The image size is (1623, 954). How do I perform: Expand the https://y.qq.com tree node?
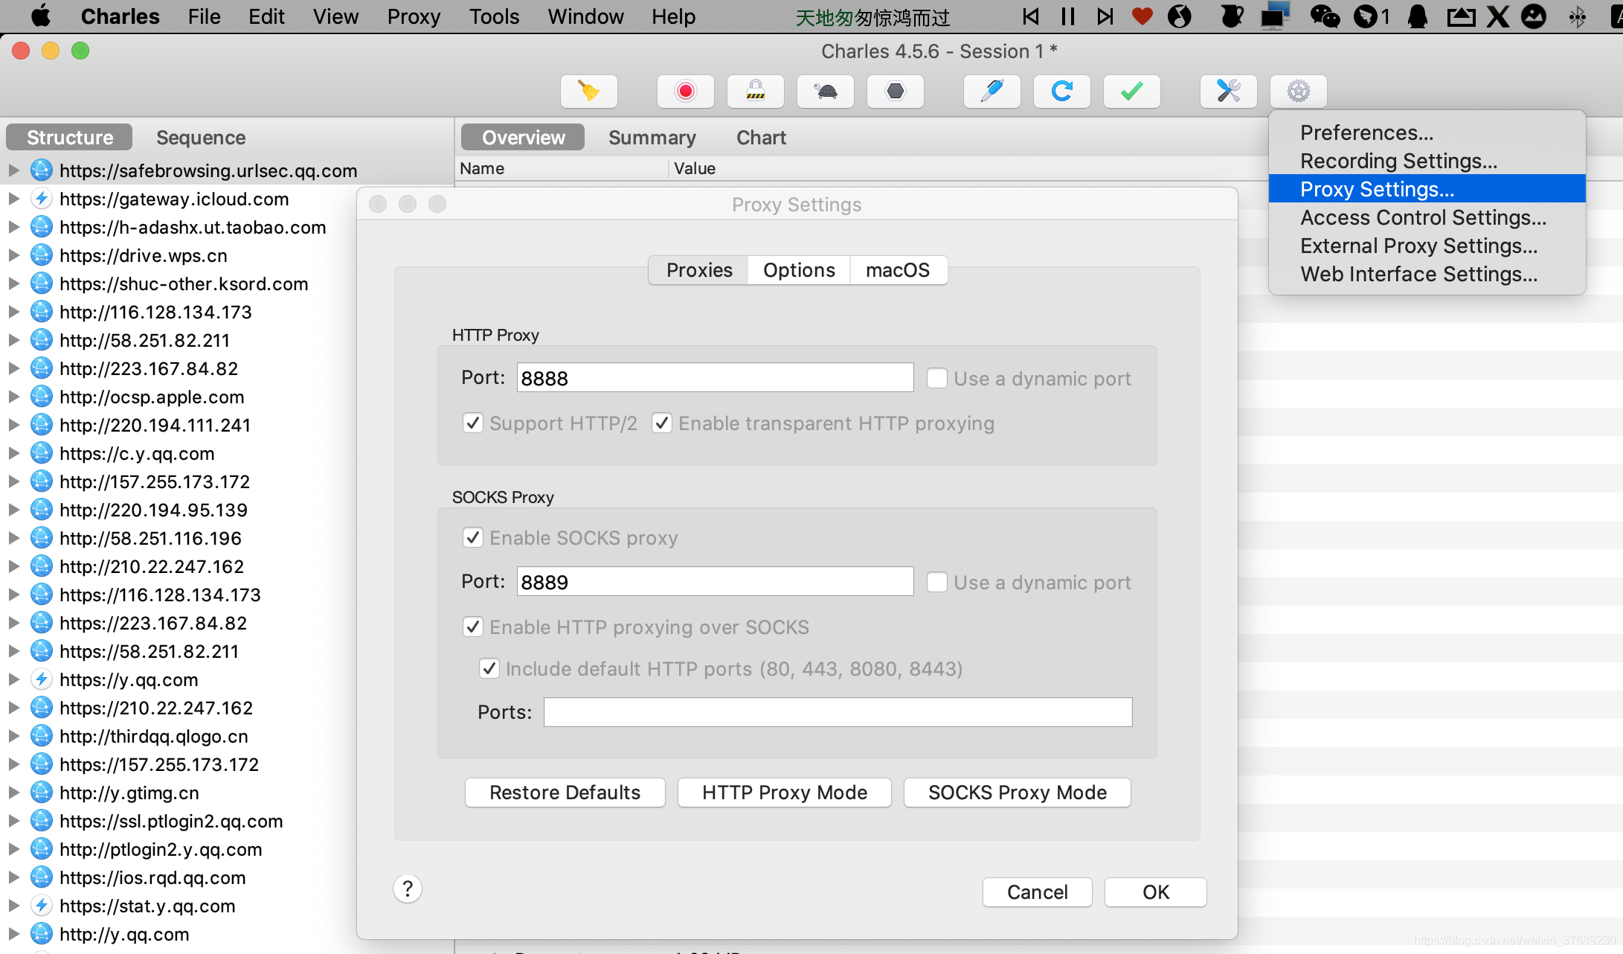tap(13, 680)
